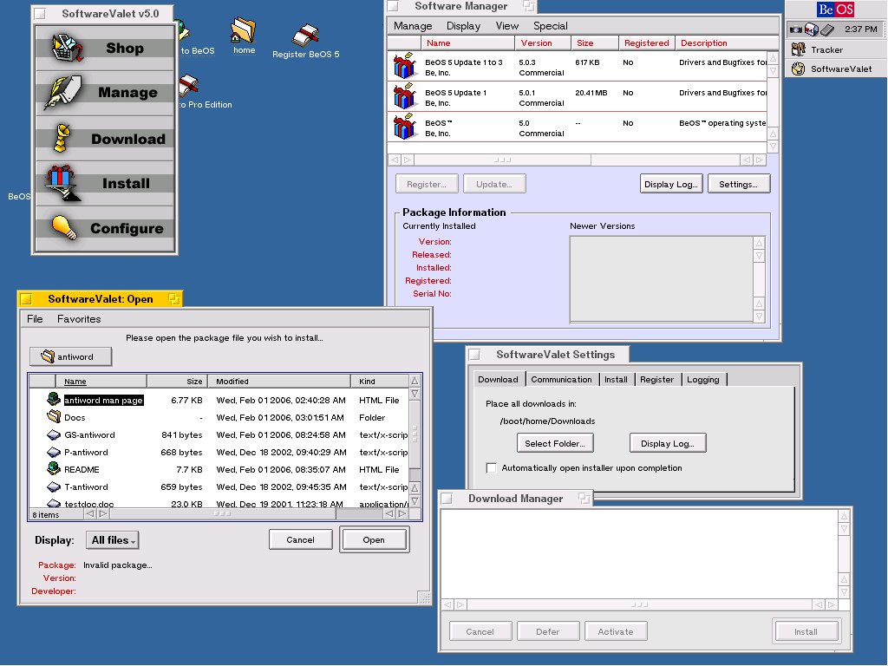Select BeOS 5 Update 1 package icon
This screenshot has width=888, height=666.
(403, 97)
